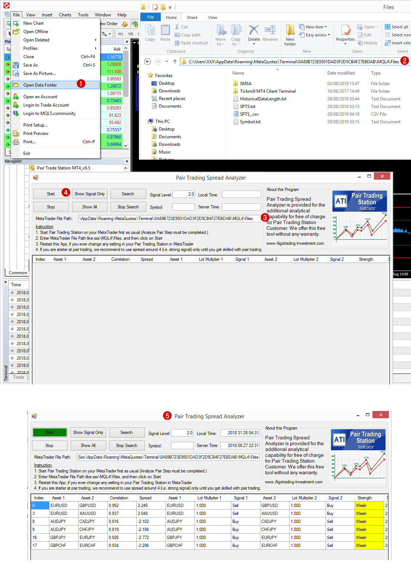Click the Back arrow in Explorer
This screenshot has width=411, height=563.
tap(147, 61)
